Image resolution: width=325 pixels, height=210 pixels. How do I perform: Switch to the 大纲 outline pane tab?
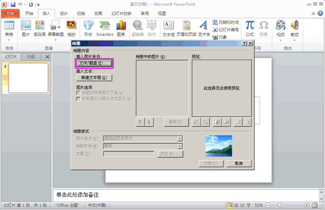click(x=30, y=57)
